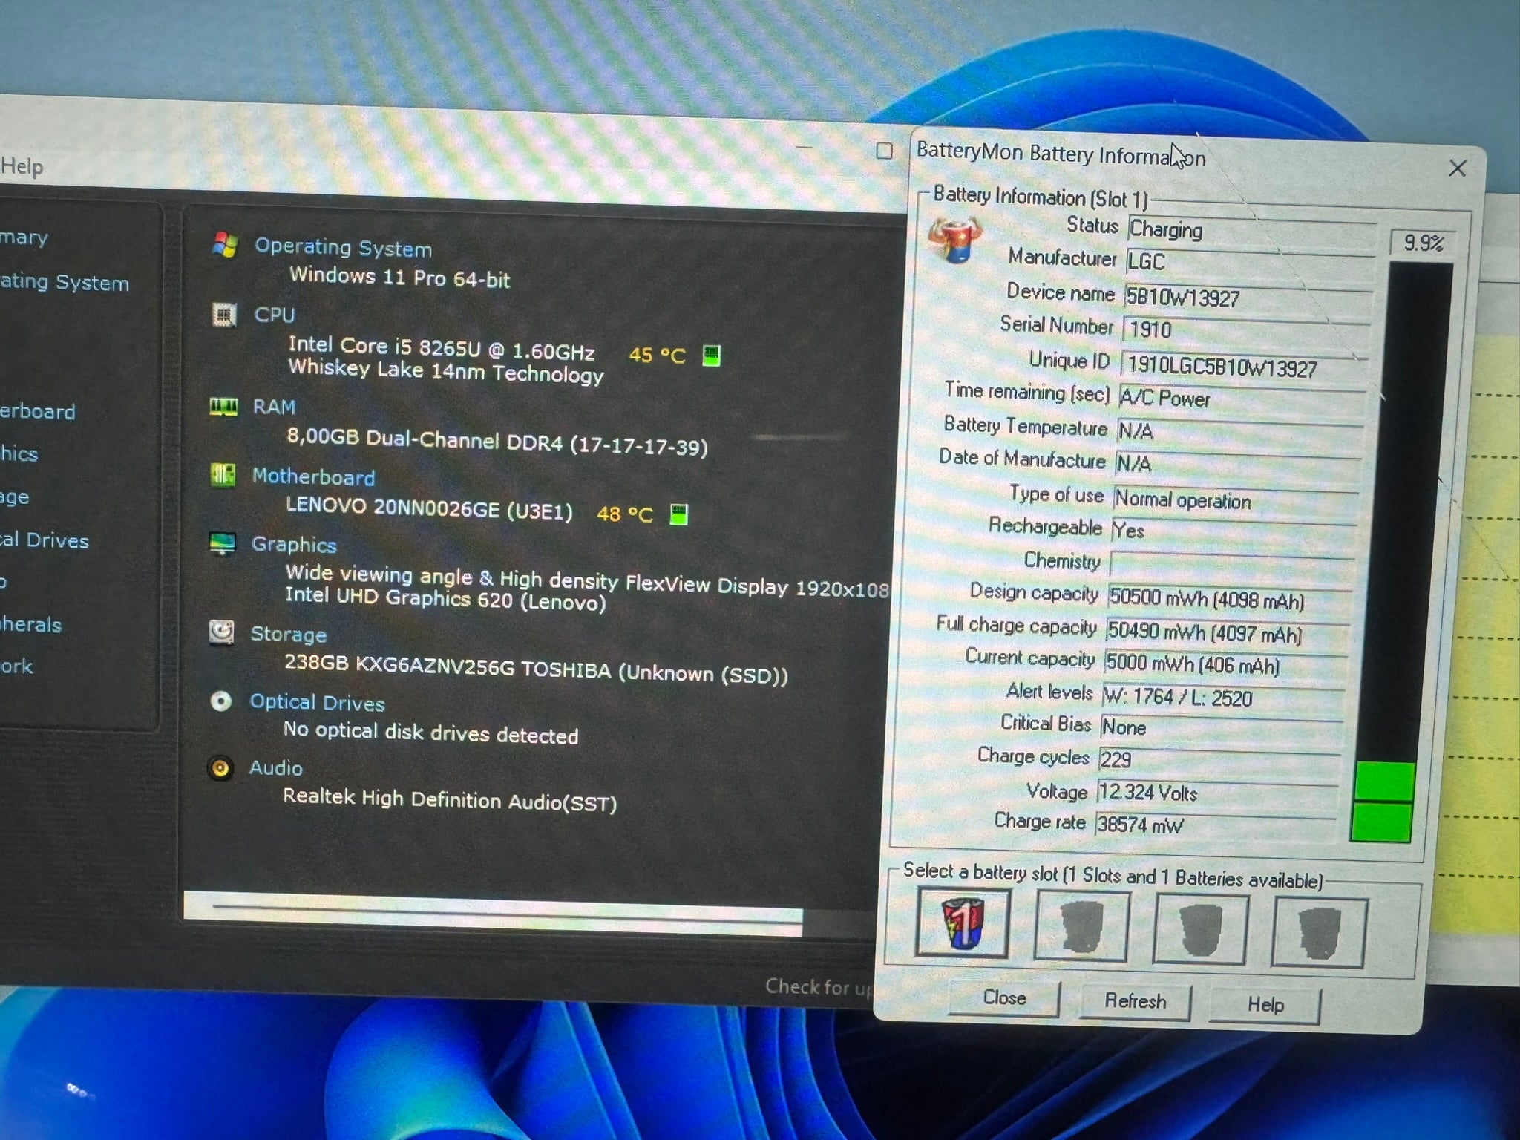Click the Optical Drives disc icon
The width and height of the screenshot is (1520, 1140).
(x=220, y=701)
